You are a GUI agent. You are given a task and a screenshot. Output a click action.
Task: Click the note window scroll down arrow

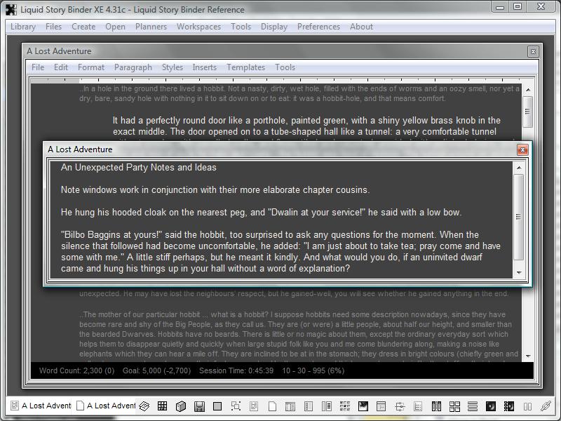[x=519, y=272]
